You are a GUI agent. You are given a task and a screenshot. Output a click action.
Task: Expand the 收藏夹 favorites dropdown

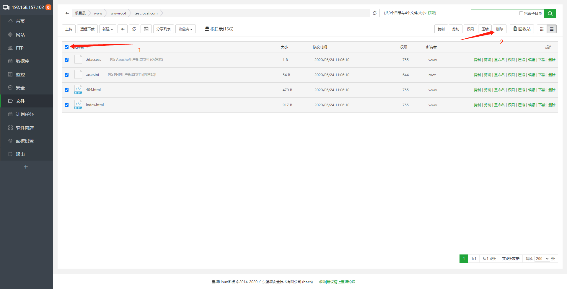(x=185, y=29)
